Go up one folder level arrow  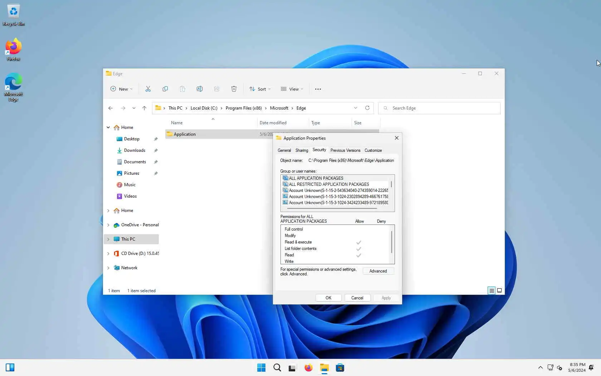(144, 108)
